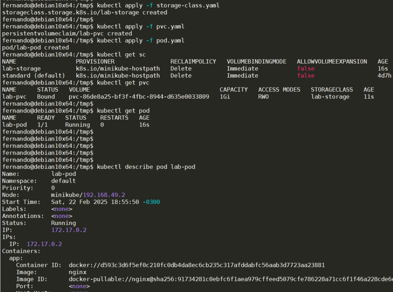The image size is (393, 292).
Task: Click the docker Container ID hash
Action: point(197,265)
